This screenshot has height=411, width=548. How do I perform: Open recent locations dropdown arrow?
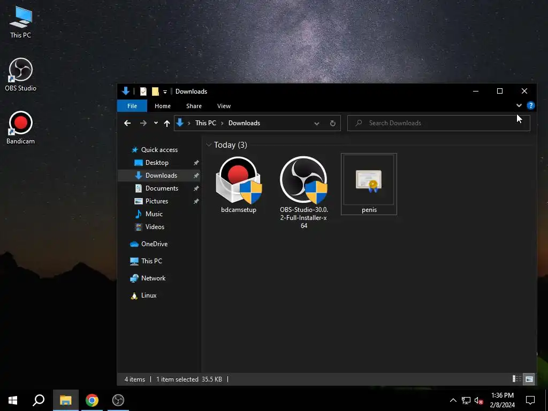156,123
